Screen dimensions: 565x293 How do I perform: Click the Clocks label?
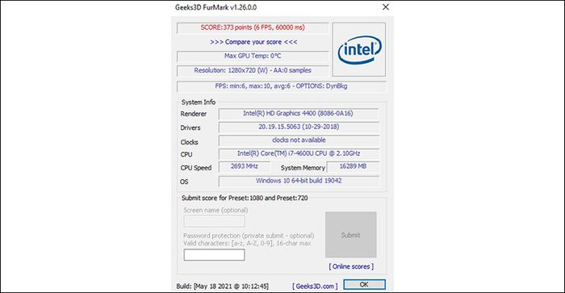pos(189,142)
